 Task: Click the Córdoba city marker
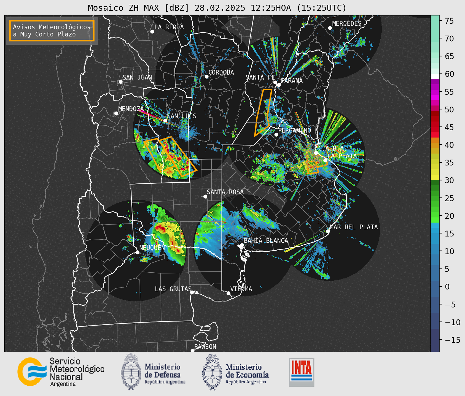tap(206, 77)
